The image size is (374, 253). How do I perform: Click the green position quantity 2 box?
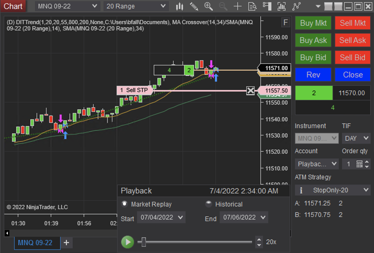coord(314,93)
